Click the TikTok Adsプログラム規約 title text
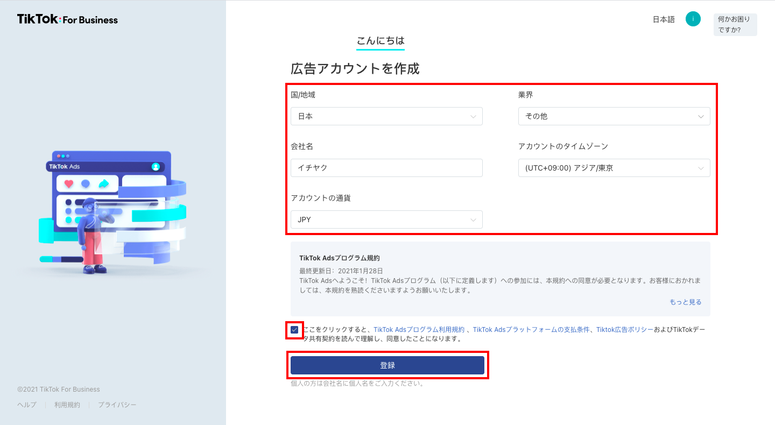This screenshot has height=425, width=775. point(340,258)
